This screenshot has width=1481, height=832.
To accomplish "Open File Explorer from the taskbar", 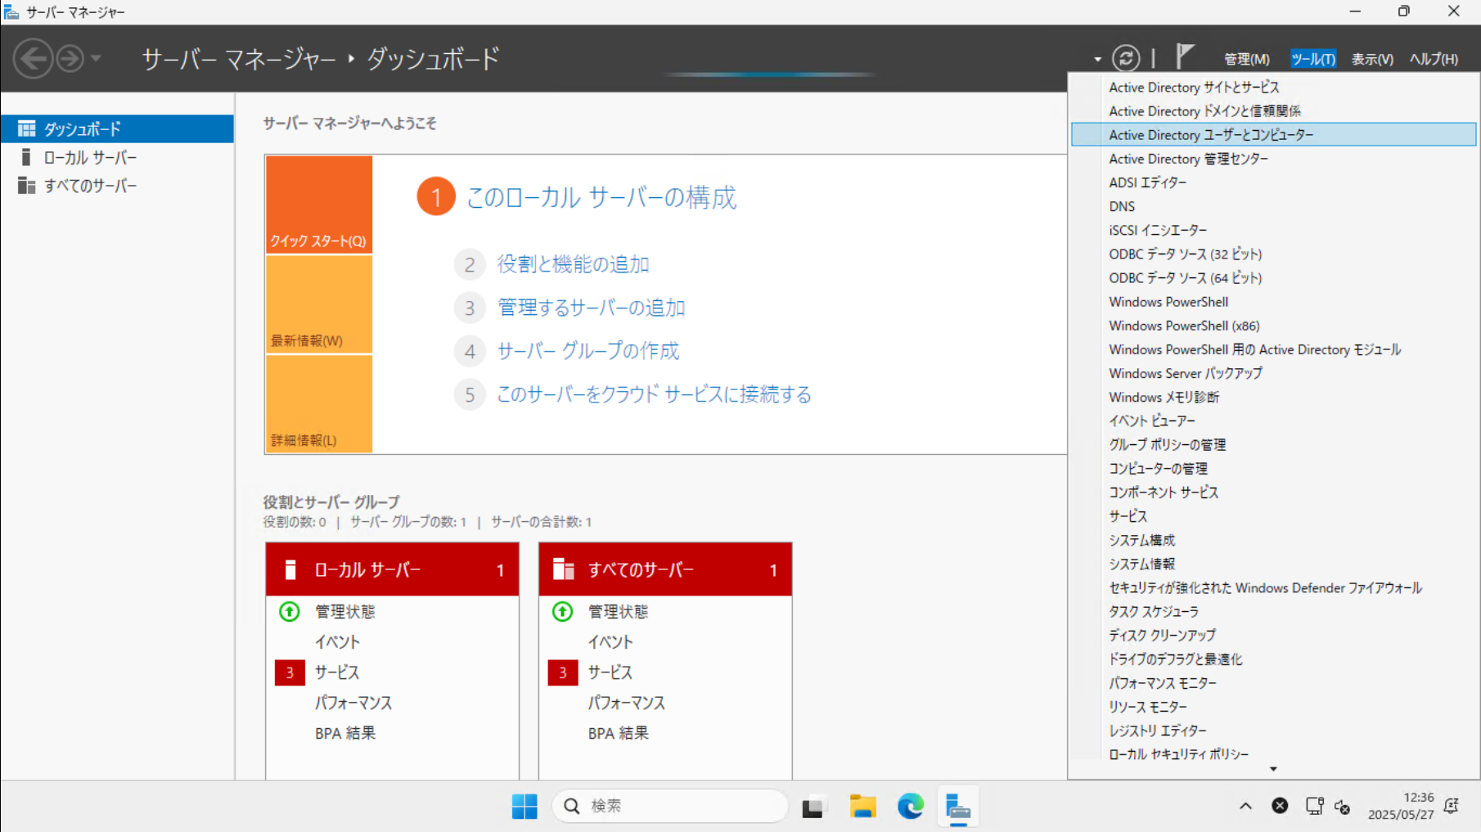I will click(x=862, y=807).
